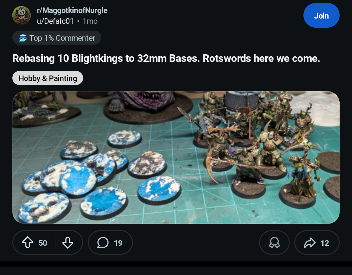This screenshot has width=352, height=275.
Task: Upvote the Blightkings post
Action: click(x=28, y=242)
